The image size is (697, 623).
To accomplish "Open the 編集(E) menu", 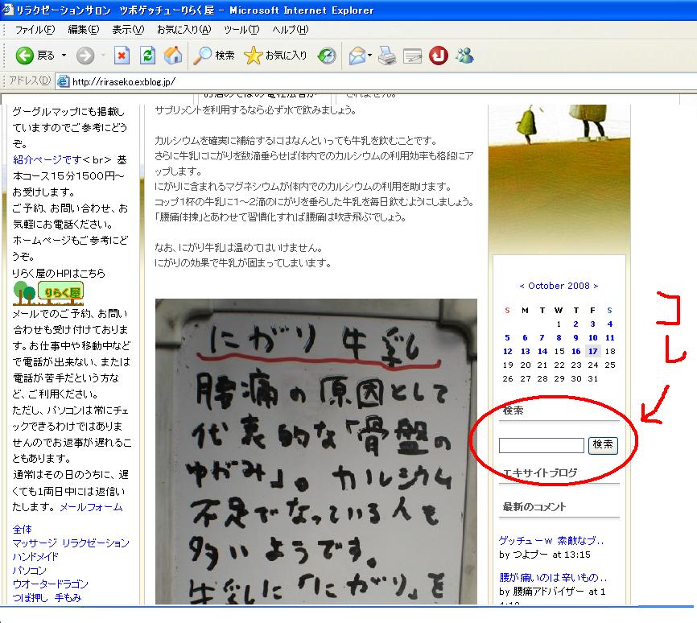I will pos(83,30).
